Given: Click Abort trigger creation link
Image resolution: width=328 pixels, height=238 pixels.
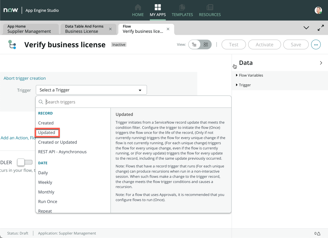Looking at the screenshot, I should [x=25, y=78].
